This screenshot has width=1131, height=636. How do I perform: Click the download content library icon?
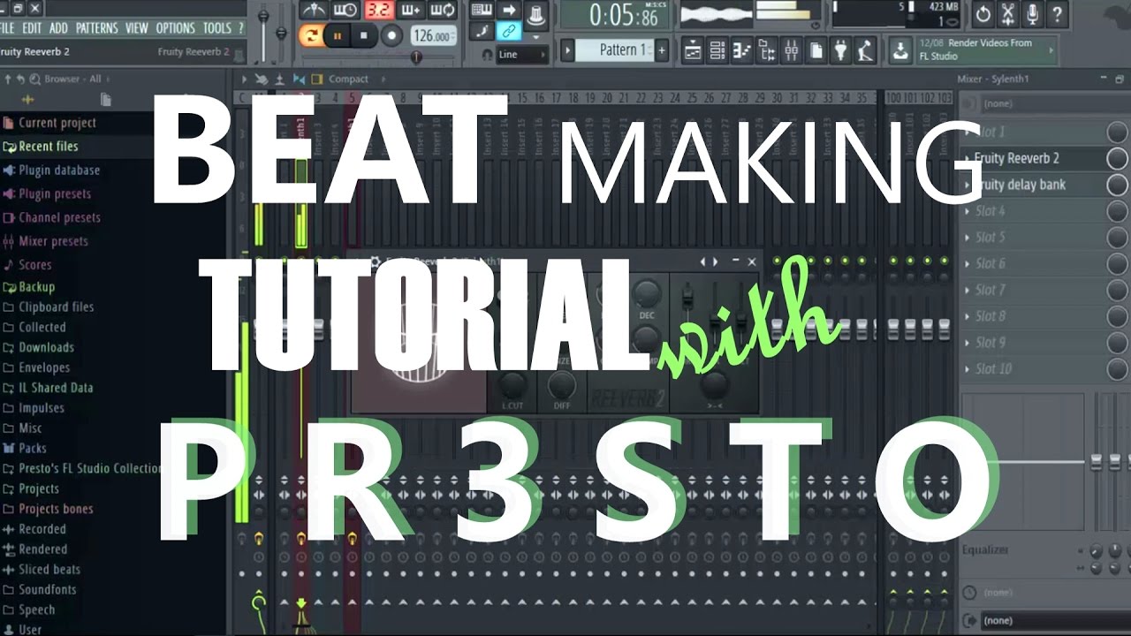(899, 50)
